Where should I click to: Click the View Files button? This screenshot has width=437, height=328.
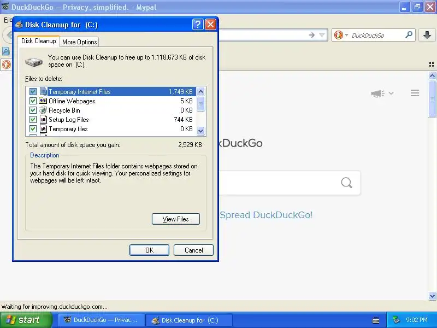pyautogui.click(x=176, y=219)
